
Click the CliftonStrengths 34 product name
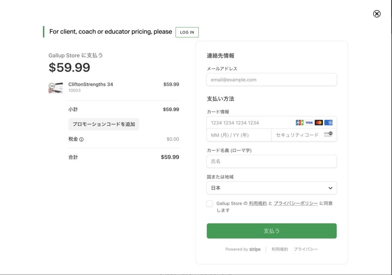[91, 85]
